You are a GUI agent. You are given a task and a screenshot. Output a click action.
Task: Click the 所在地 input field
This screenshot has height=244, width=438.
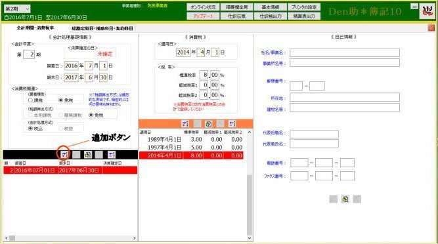pos(345,97)
